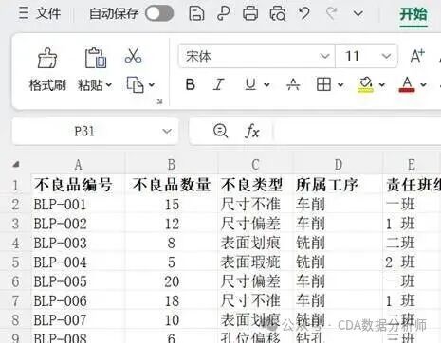Viewport: 441px width, 343px height.
Task: Expand the quick access toolbar chevron
Action: tap(358, 13)
